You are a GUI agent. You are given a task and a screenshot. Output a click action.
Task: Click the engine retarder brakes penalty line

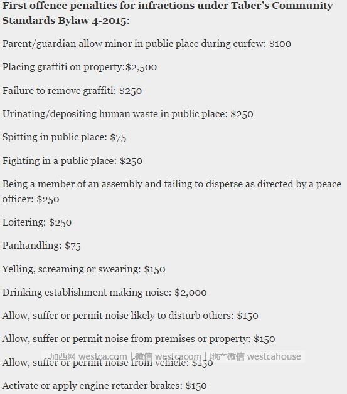coord(104,386)
